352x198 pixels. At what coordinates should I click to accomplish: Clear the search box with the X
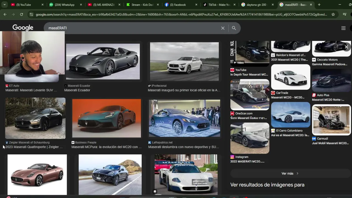(x=223, y=28)
